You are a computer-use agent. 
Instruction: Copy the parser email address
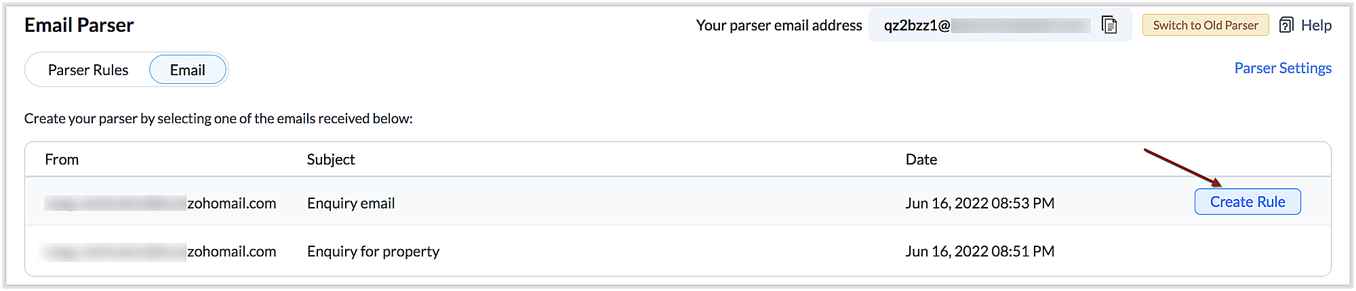(1109, 25)
